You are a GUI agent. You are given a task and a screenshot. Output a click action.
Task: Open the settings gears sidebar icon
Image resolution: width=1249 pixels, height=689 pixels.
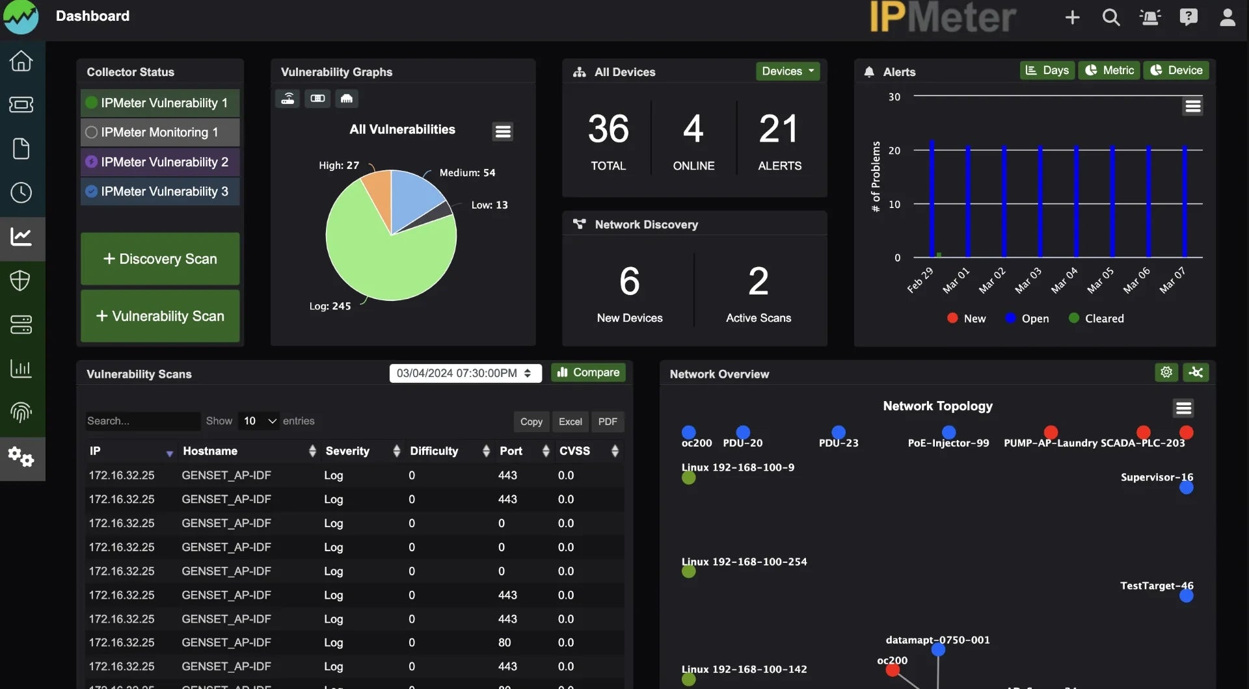[21, 458]
